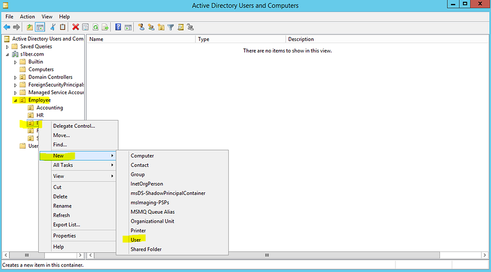Open the Help menu in menu bar
This screenshot has height=272, width=491.
[65, 17]
